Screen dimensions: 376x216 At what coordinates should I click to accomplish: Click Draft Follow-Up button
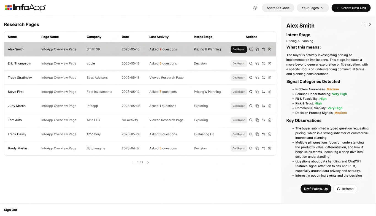coord(316,189)
